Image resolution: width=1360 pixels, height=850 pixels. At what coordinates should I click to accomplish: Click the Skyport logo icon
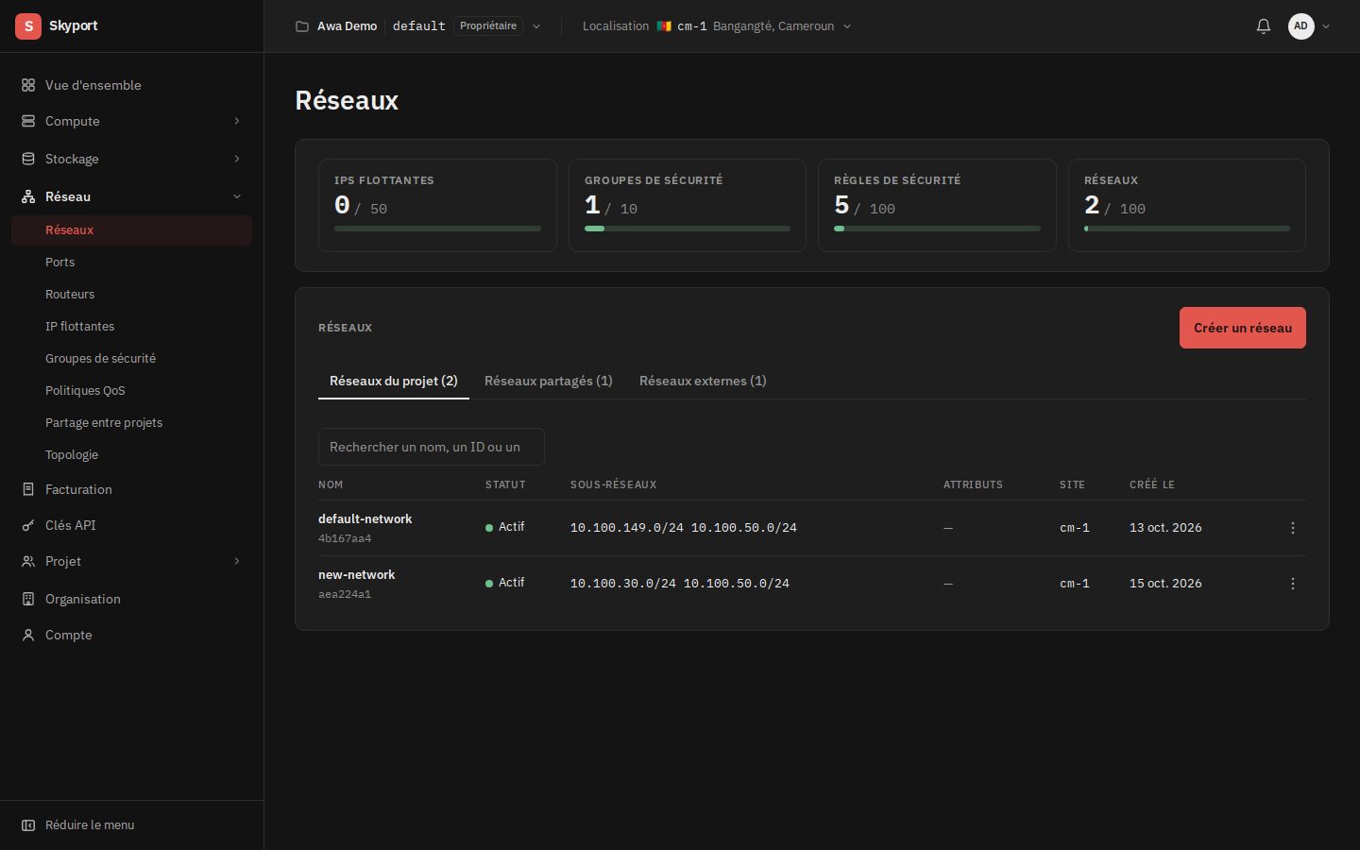pyautogui.click(x=28, y=26)
